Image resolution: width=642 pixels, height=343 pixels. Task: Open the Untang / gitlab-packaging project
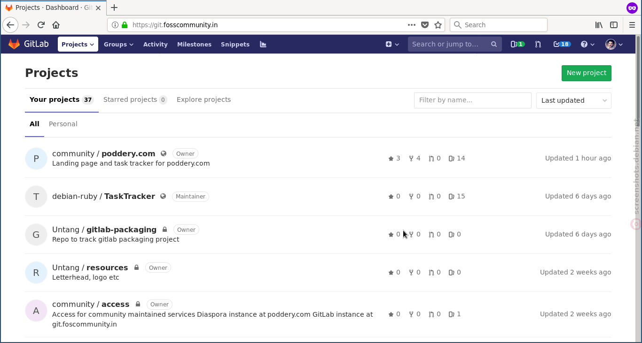104,229
